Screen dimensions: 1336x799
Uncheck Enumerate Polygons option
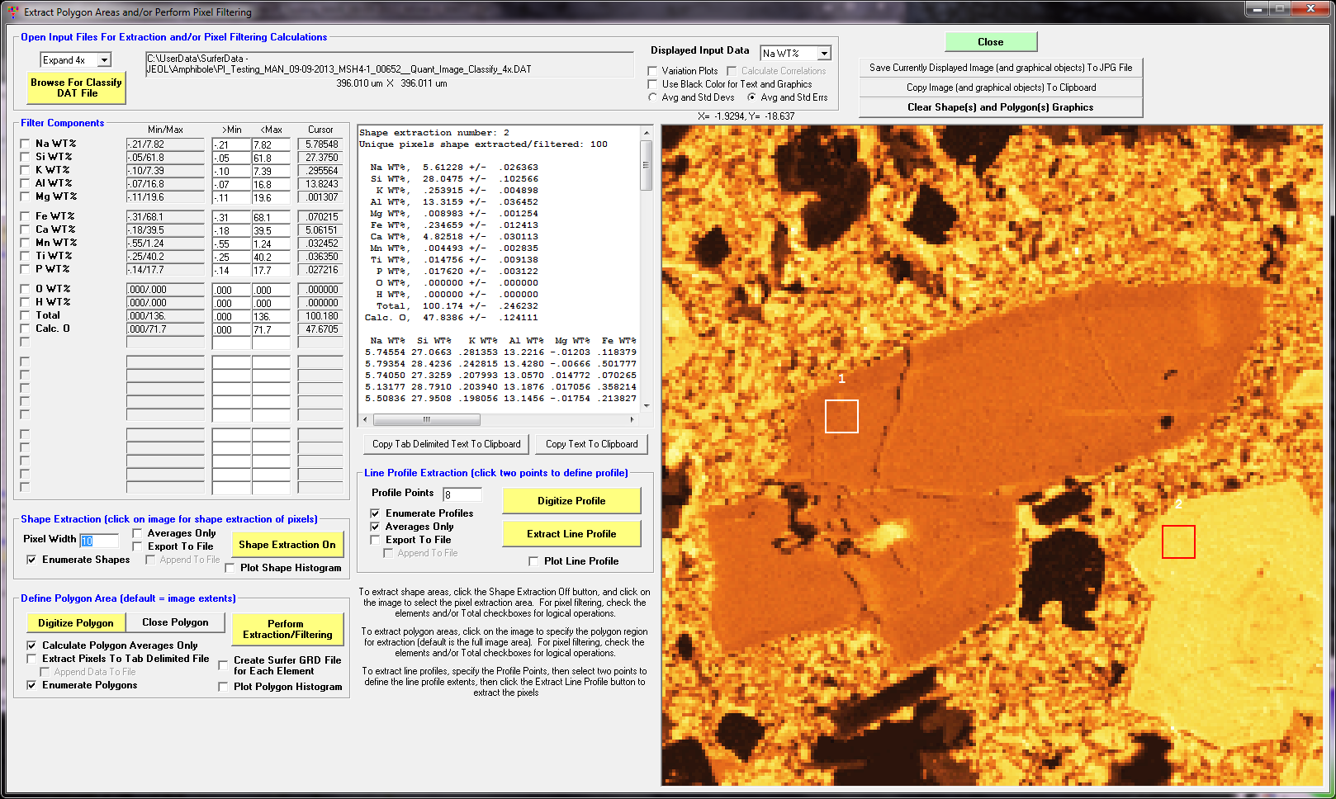[31, 685]
